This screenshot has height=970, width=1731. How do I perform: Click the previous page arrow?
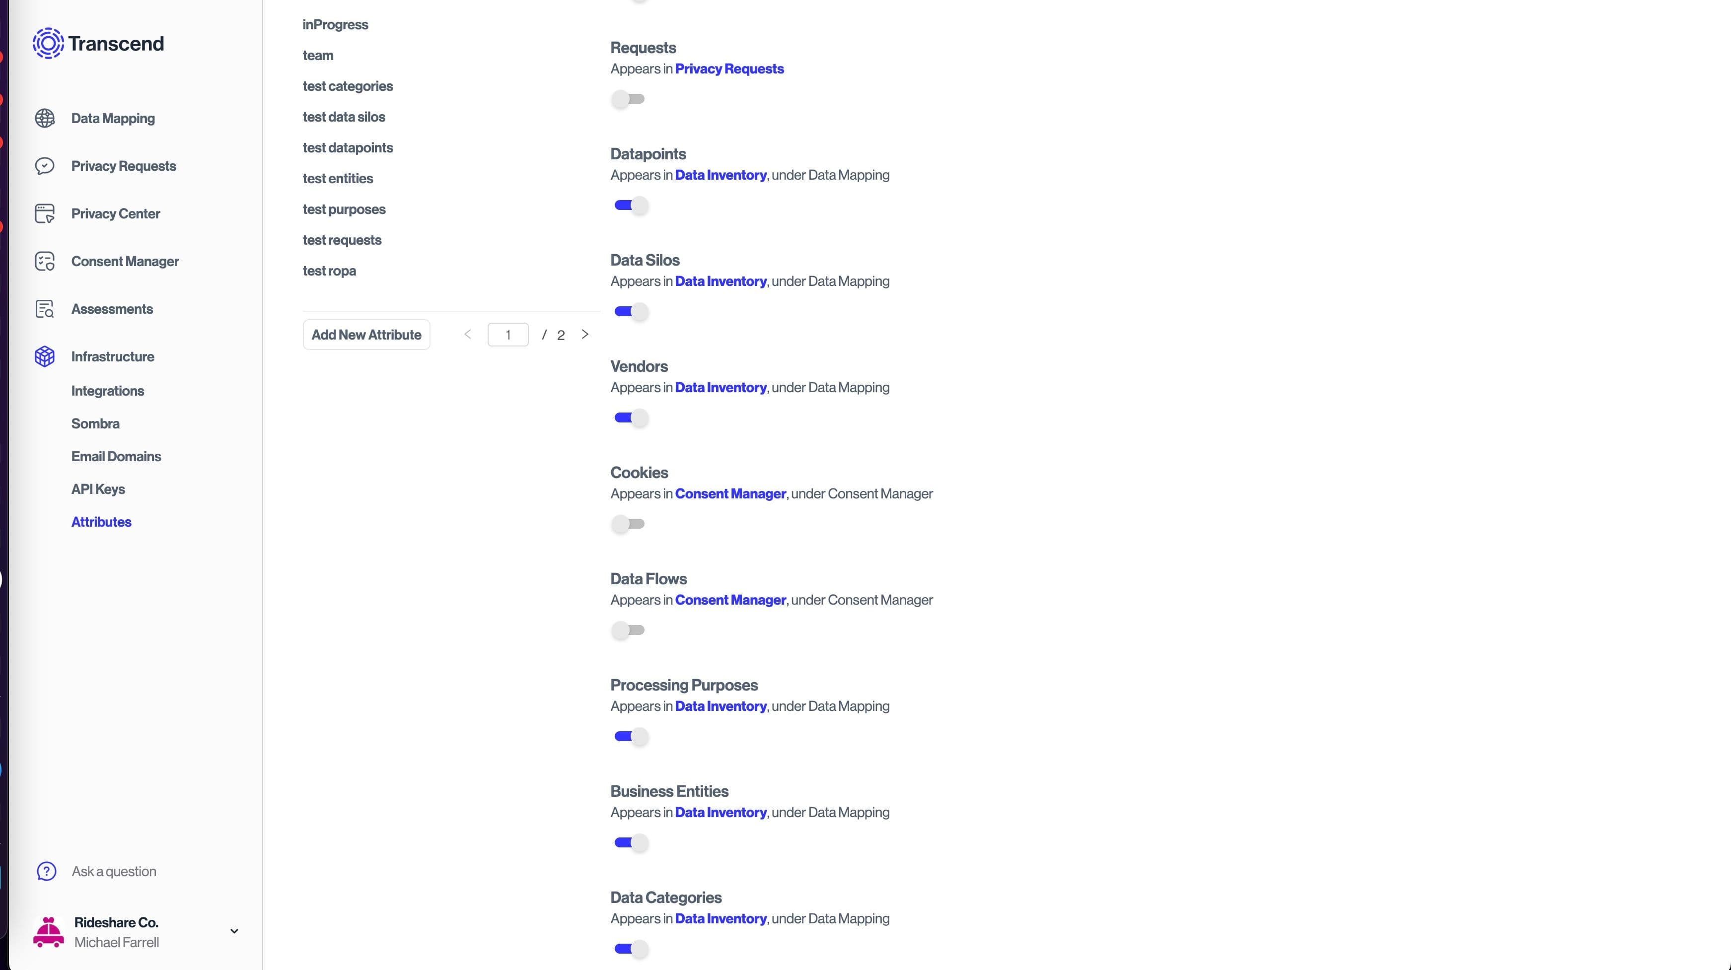pos(468,334)
